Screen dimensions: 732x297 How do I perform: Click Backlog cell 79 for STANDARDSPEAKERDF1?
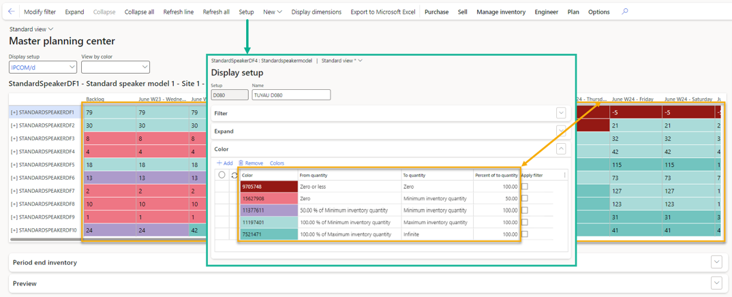click(x=110, y=112)
